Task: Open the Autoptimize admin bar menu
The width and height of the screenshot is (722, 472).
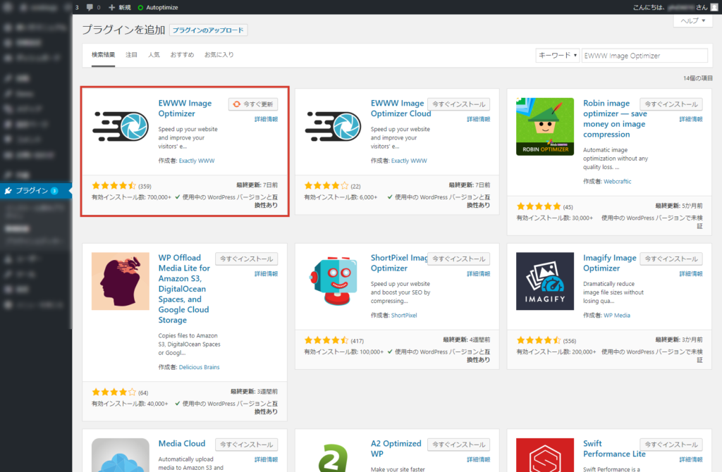Action: pos(158,7)
